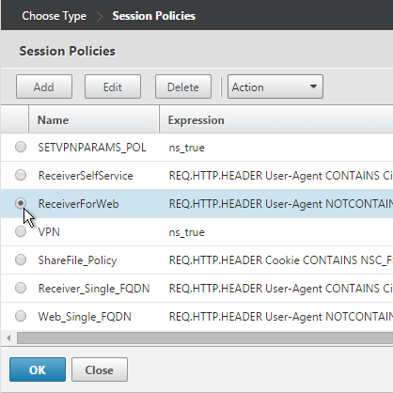Sort by the Expression column header
393x393 pixels.
coord(276,119)
